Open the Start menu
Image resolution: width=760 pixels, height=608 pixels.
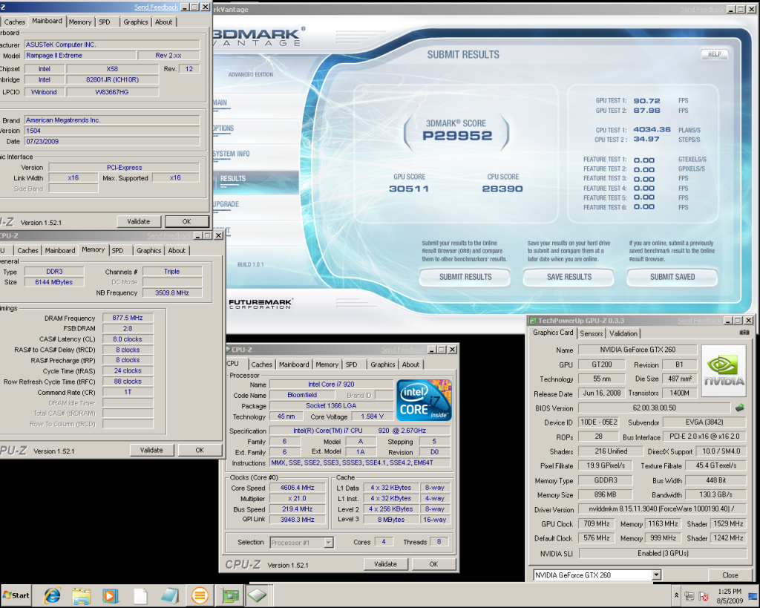(16, 595)
